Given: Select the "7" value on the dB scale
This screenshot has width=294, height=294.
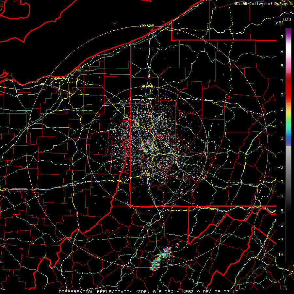Looking at the screenshot, I should click(282, 37).
